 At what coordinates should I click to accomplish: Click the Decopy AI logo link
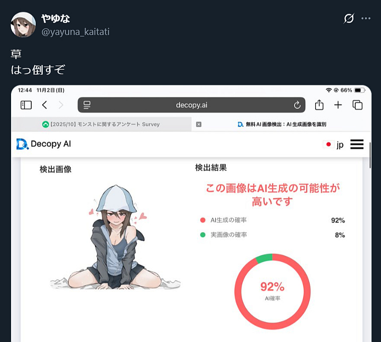point(44,144)
